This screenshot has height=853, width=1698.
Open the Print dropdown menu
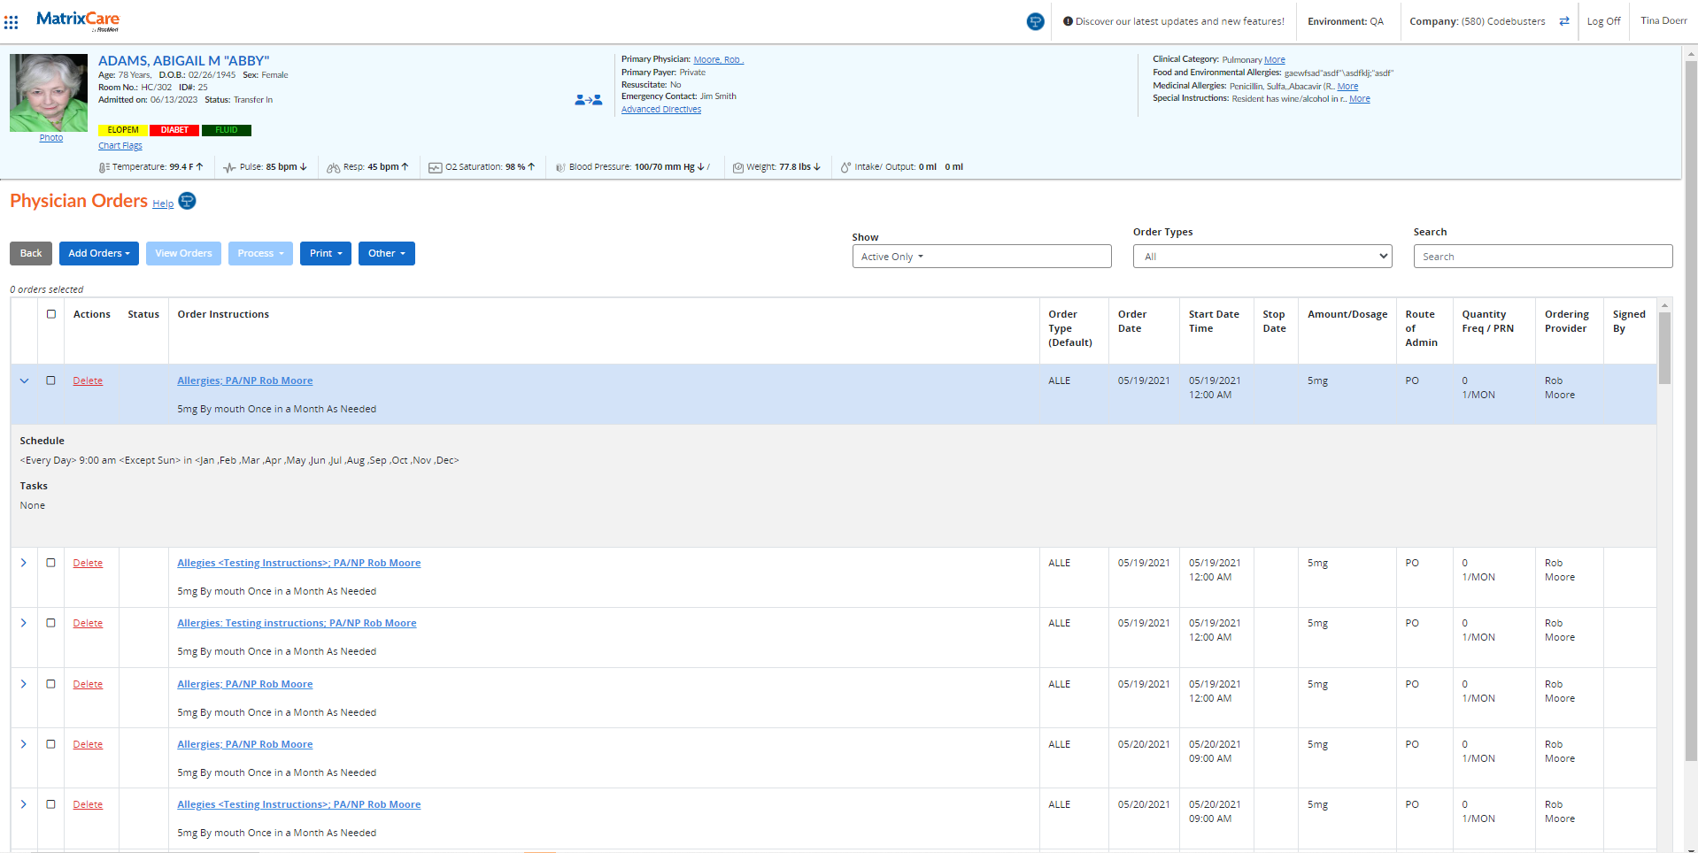coord(326,253)
